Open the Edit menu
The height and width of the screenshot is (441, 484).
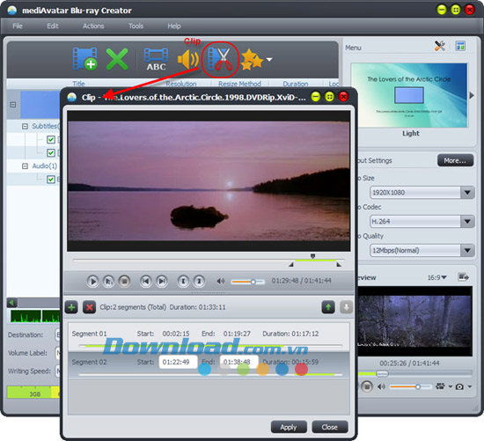(53, 26)
